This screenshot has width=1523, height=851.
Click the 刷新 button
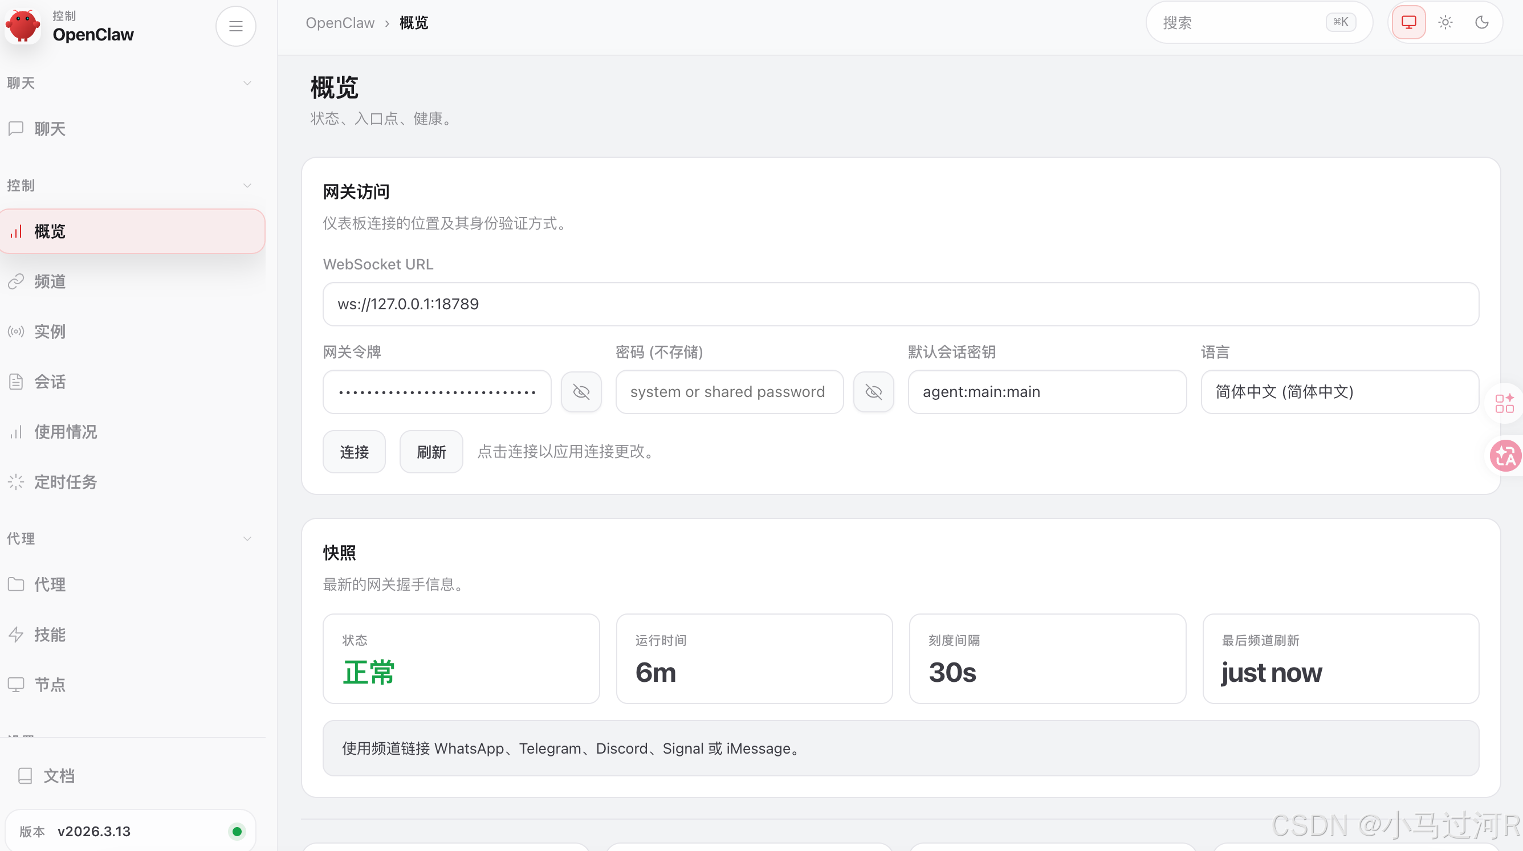[x=430, y=452]
